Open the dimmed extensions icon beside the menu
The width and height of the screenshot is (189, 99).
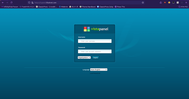click(x=182, y=2)
